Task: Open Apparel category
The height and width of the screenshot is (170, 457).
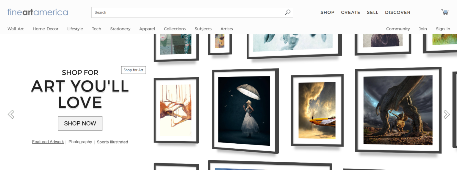Action: (x=147, y=29)
